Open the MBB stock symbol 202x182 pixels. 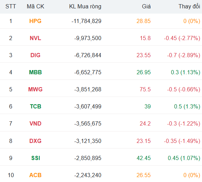(x=36, y=72)
